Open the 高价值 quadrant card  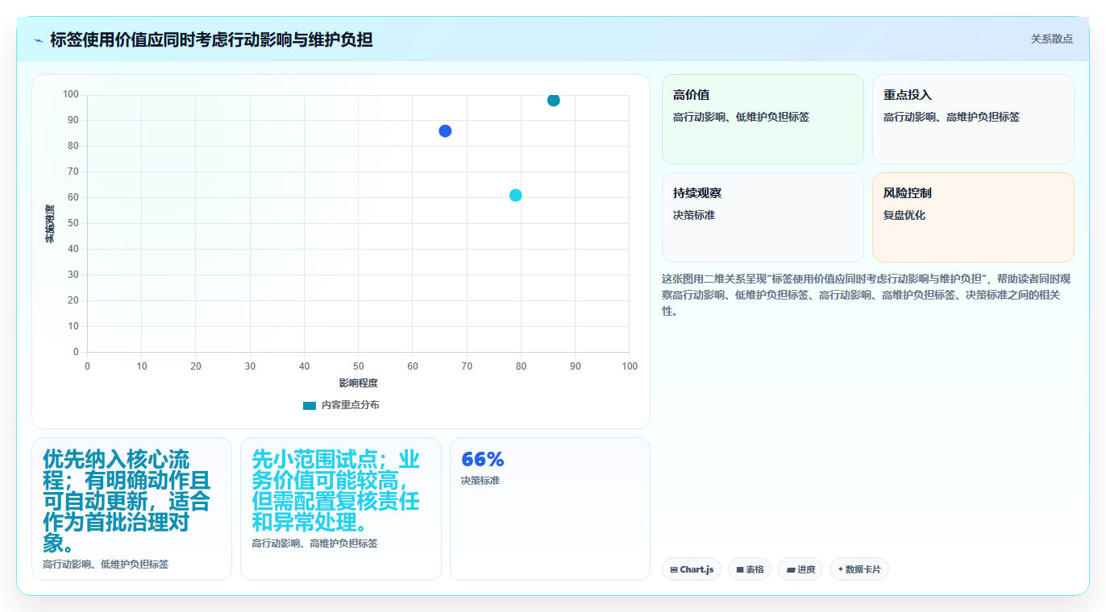pos(763,119)
